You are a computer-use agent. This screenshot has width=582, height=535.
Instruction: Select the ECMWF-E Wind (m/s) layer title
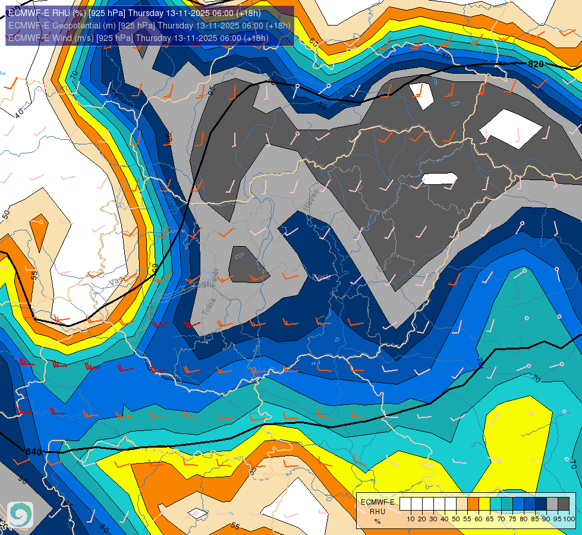(x=138, y=38)
